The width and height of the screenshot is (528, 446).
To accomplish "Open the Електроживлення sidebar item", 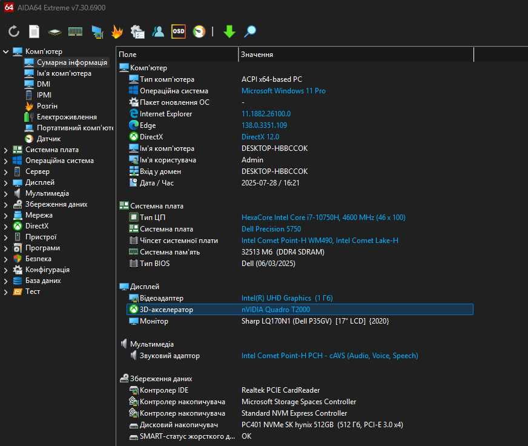I will 61,116.
